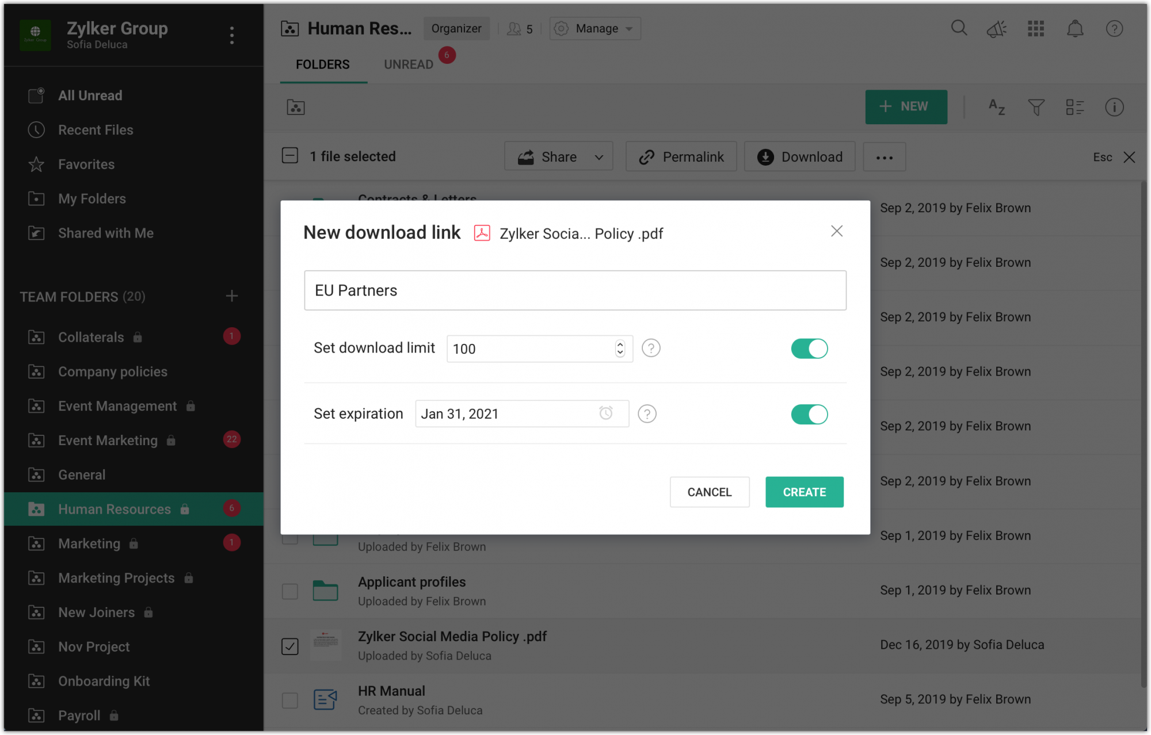Open help with the question mark icon
This screenshot has width=1151, height=735.
[1114, 28]
